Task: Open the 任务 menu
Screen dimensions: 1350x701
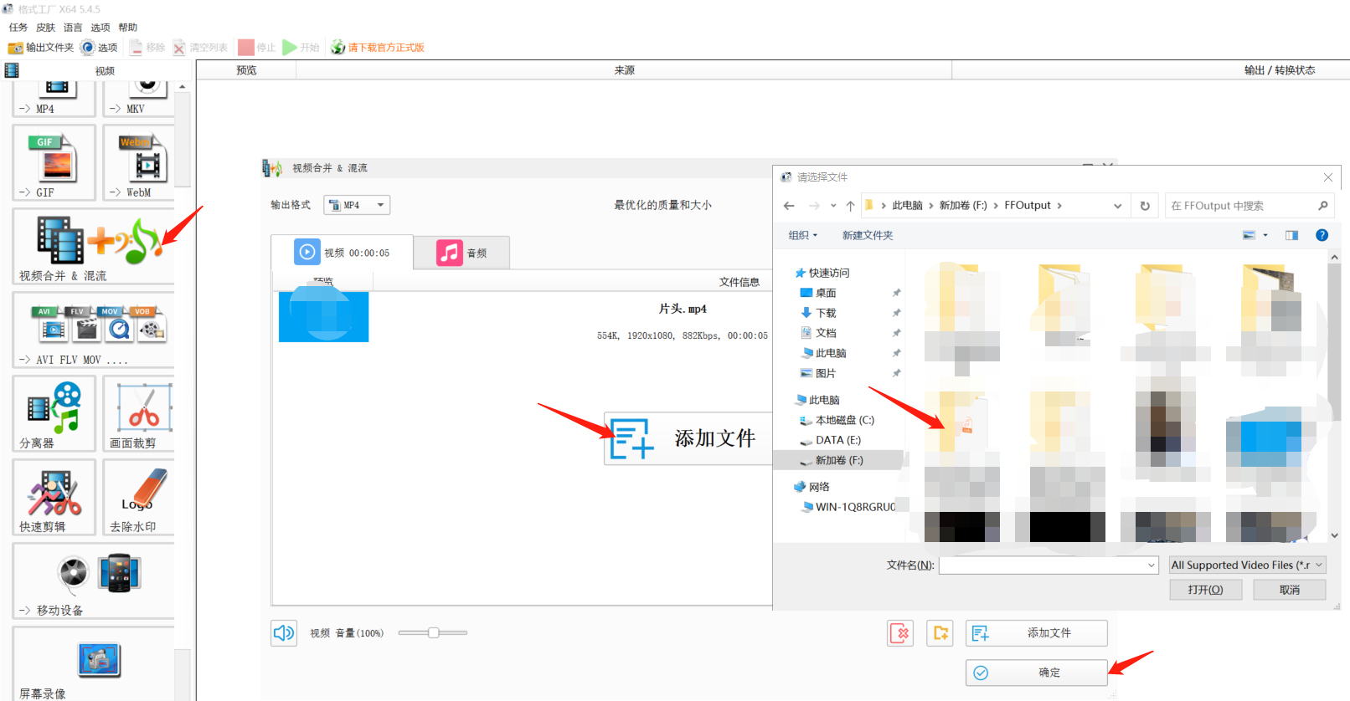Action: [18, 28]
